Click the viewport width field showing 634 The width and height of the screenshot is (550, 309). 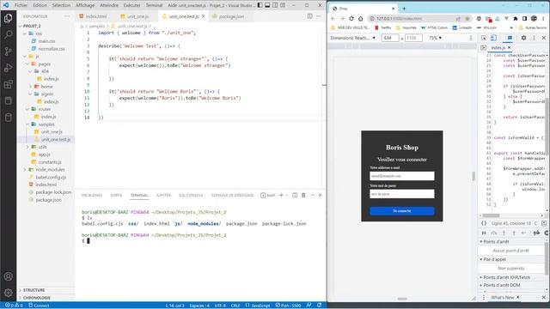tap(390, 38)
